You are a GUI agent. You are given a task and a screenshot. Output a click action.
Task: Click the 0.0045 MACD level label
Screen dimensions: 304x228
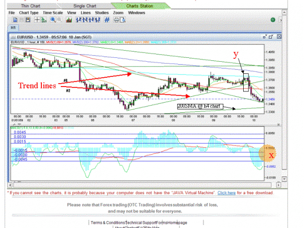coord(20,132)
